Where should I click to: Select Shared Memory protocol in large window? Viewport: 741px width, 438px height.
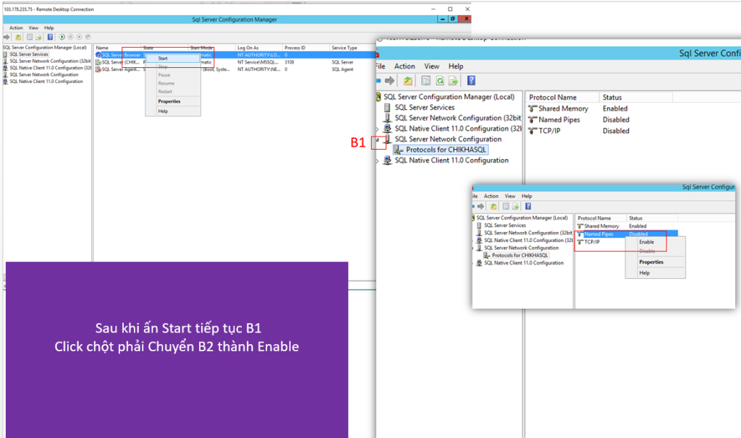[x=563, y=109]
